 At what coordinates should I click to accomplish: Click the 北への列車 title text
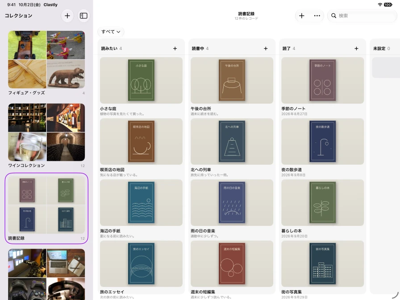pos(201,170)
